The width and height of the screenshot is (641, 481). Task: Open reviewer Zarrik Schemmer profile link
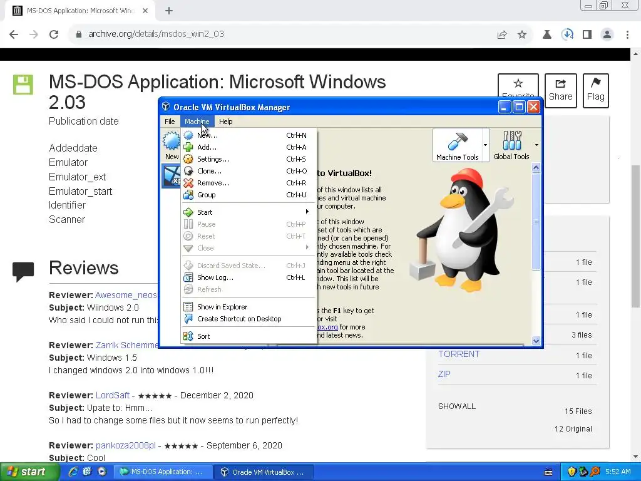click(126, 345)
